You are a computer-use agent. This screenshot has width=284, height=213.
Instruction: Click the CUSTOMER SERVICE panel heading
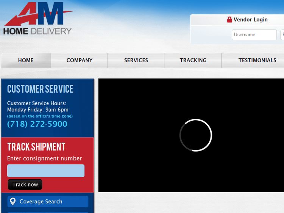[40, 89]
